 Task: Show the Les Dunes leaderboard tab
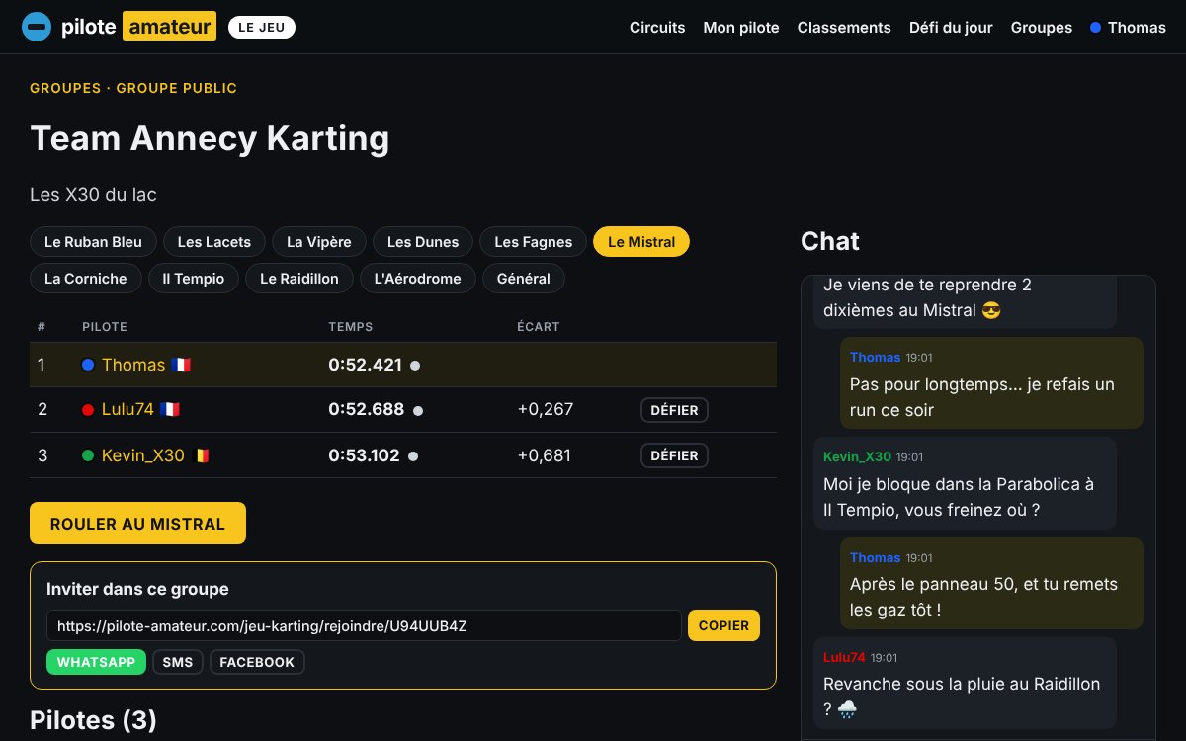pos(423,242)
